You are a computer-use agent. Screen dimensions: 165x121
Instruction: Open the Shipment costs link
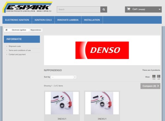pyautogui.click(x=15, y=46)
